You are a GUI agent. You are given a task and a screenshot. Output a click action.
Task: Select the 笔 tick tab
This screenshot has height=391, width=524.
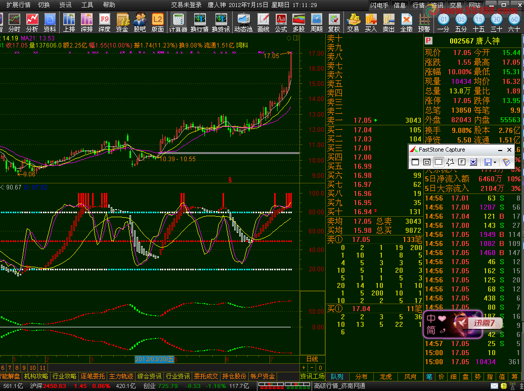[429, 377]
